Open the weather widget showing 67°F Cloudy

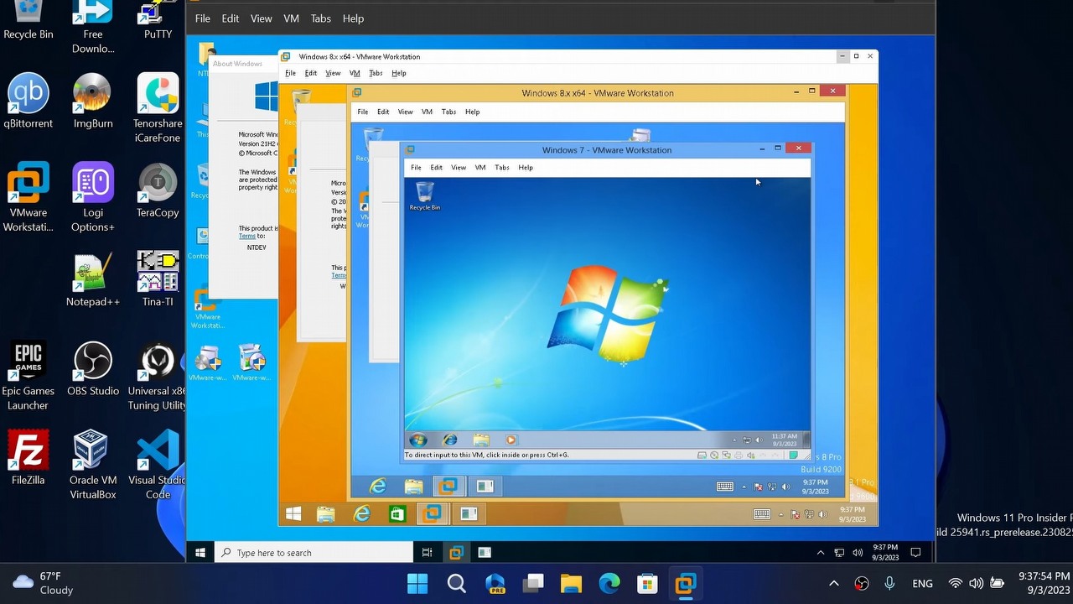[44, 583]
